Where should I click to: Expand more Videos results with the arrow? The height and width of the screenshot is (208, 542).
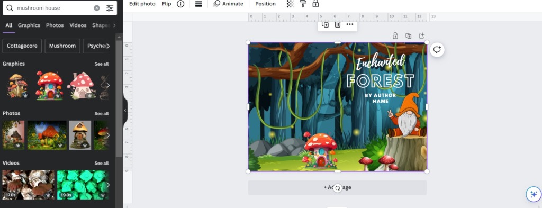tap(108, 185)
